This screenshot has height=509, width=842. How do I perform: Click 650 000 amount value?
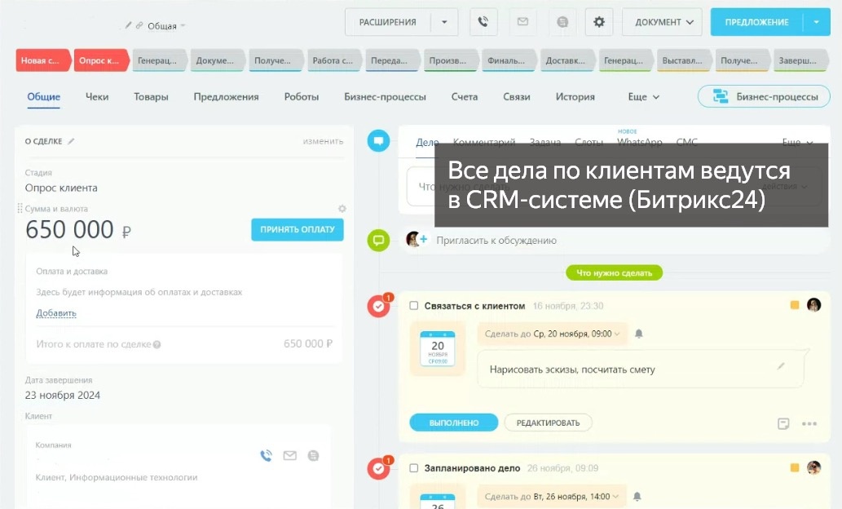[x=69, y=230]
